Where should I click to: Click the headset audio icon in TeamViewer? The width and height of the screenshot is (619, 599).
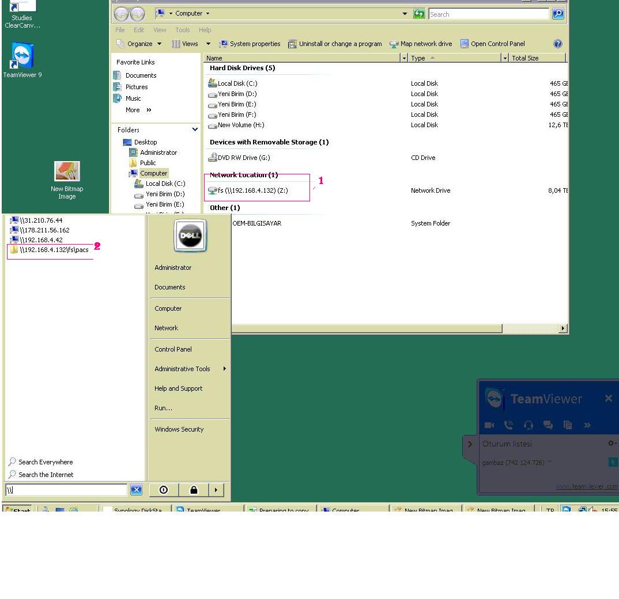pos(529,425)
